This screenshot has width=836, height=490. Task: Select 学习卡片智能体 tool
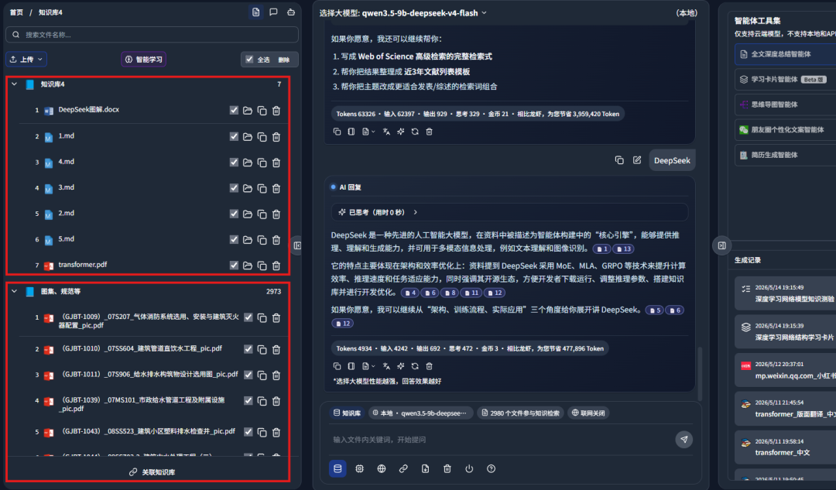coord(786,79)
